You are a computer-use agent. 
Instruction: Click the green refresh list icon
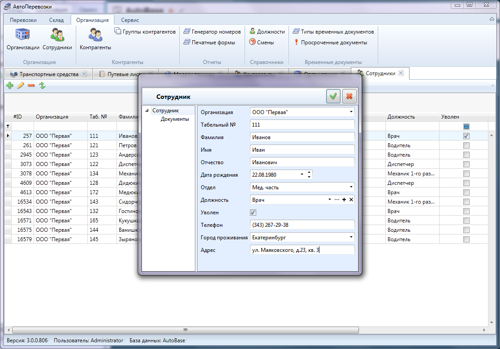[42, 85]
